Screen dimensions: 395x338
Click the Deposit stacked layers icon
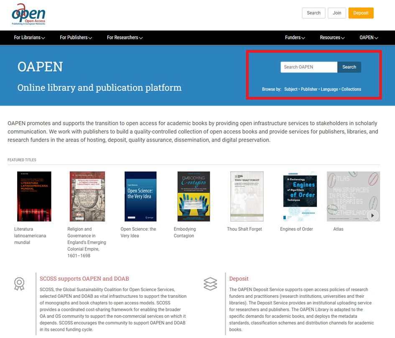(210, 284)
